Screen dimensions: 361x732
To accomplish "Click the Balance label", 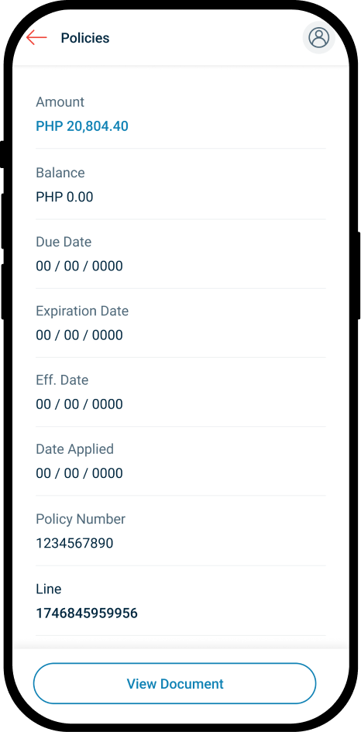I will pos(60,173).
